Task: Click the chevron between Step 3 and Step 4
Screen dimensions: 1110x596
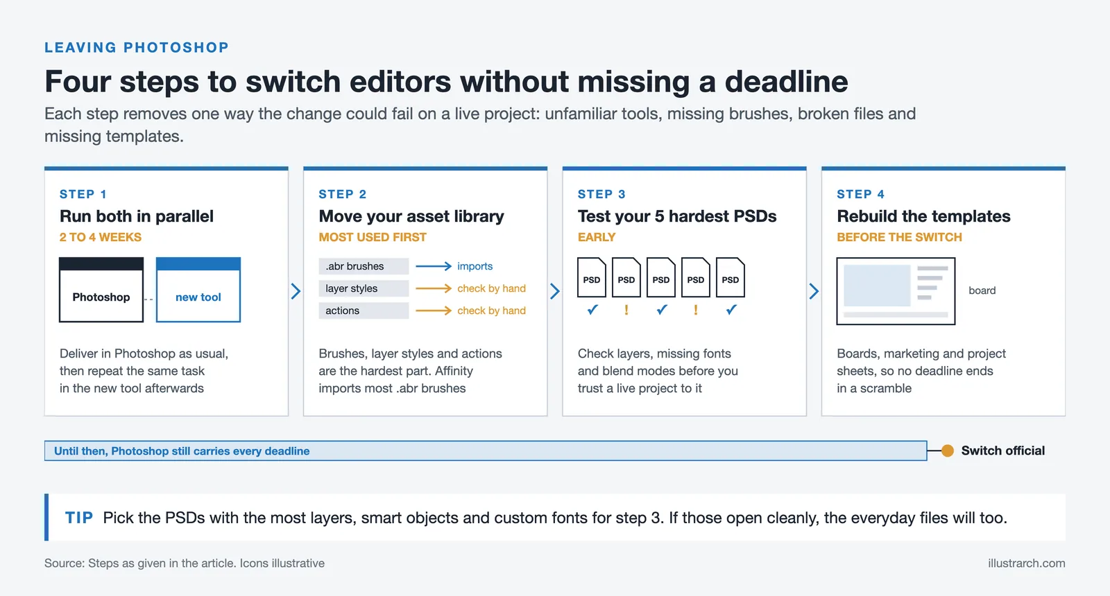Action: pyautogui.click(x=814, y=291)
